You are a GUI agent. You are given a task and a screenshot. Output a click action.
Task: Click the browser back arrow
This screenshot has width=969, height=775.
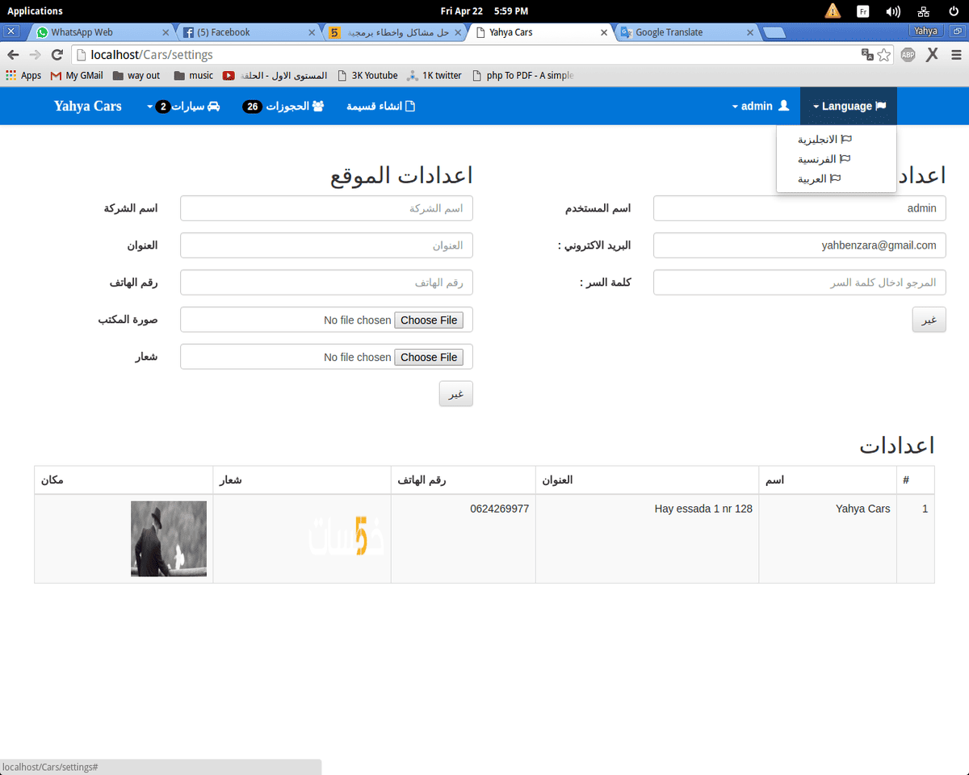[13, 55]
